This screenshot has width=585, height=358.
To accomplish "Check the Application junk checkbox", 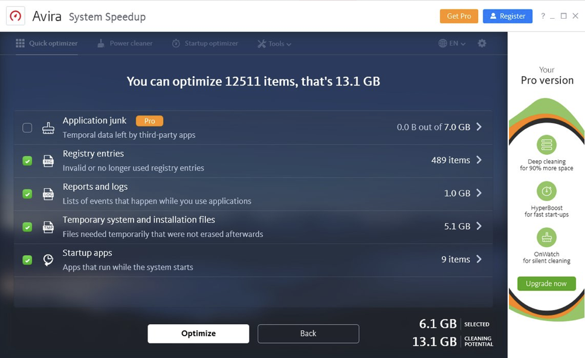I will [x=27, y=128].
